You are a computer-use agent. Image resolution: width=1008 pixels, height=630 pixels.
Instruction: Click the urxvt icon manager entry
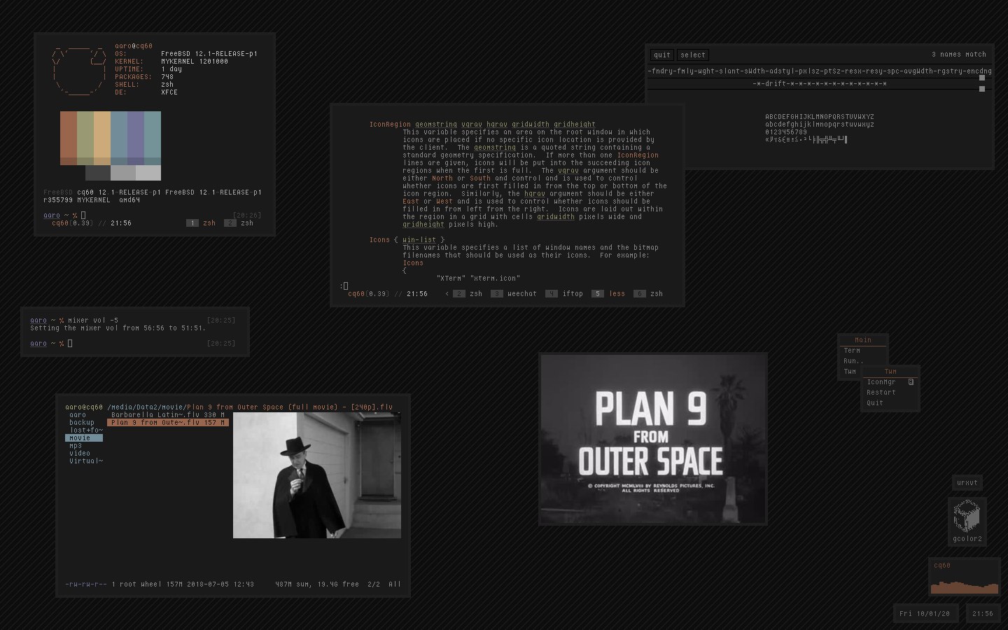[x=967, y=482]
